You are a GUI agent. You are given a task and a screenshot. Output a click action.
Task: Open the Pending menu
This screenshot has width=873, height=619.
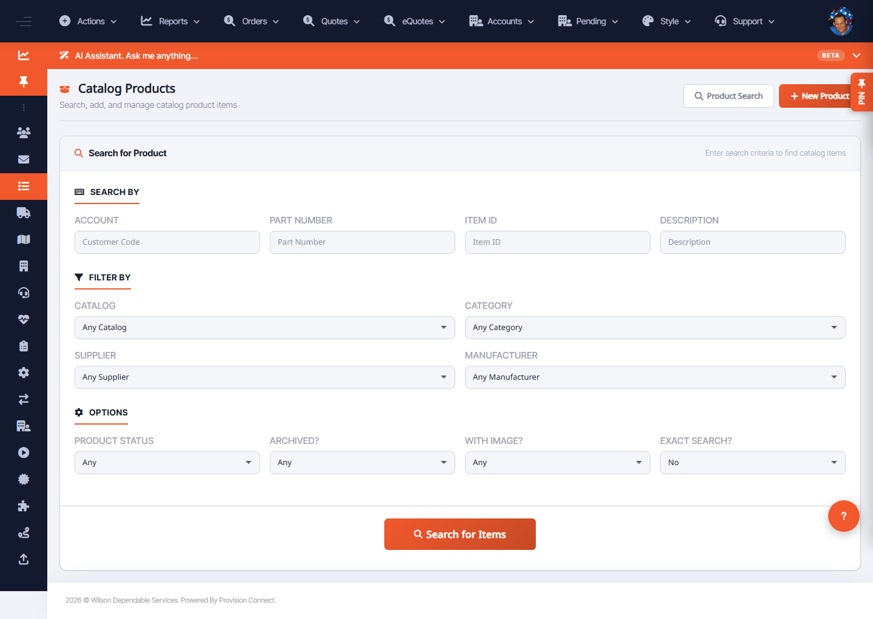click(588, 21)
